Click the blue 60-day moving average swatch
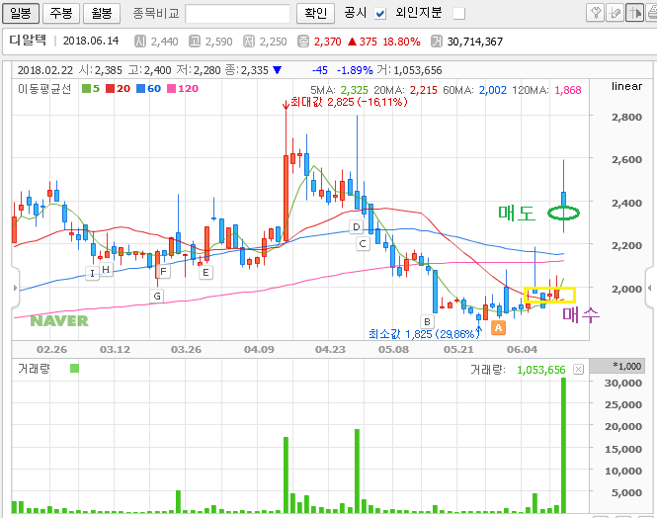The height and width of the screenshot is (518, 657). click(x=140, y=88)
